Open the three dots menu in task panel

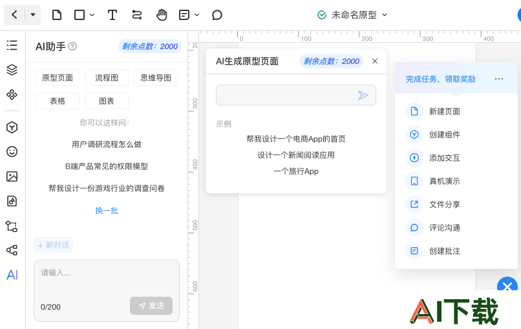(x=499, y=79)
